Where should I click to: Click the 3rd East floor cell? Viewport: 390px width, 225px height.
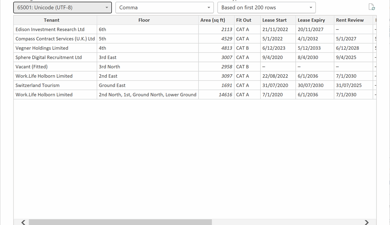tap(147, 57)
